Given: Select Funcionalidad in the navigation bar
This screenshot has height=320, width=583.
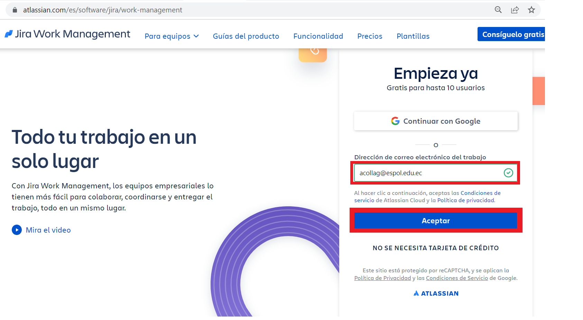Looking at the screenshot, I should click(x=318, y=36).
